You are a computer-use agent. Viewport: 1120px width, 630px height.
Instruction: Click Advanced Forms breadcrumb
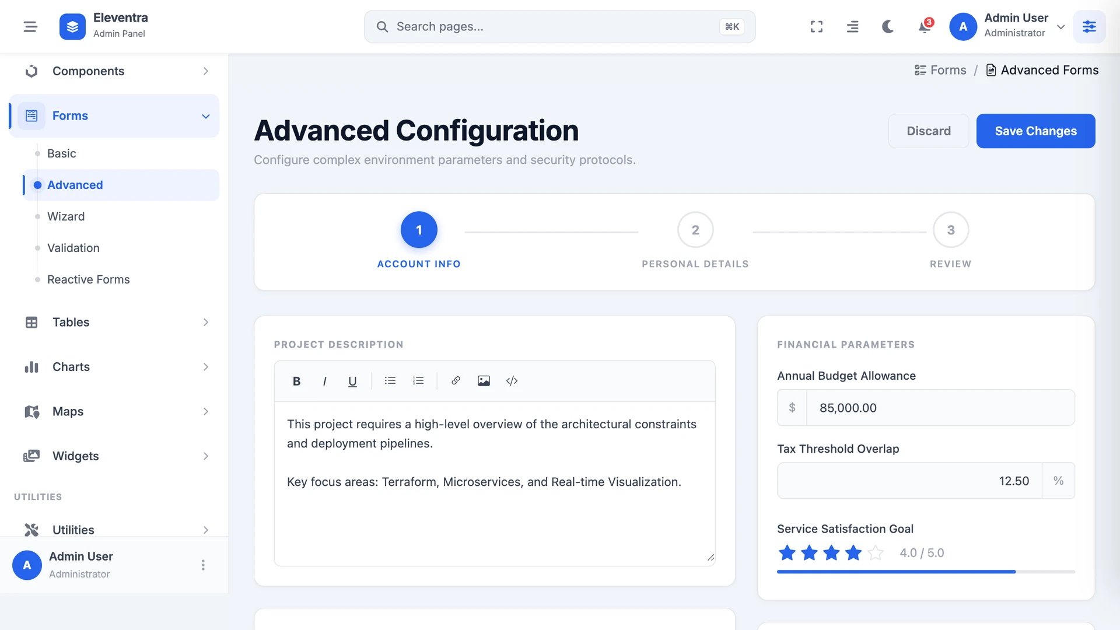(x=1042, y=71)
